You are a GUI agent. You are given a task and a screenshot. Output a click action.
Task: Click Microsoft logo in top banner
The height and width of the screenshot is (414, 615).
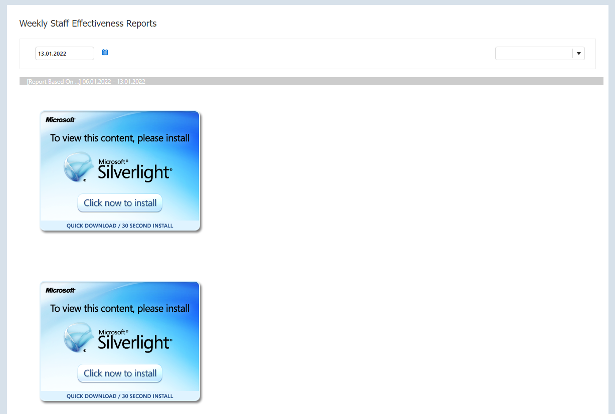point(60,120)
